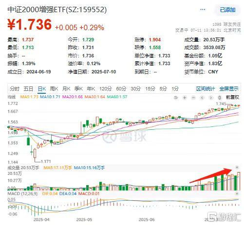Click the candlestick style icon
The image size is (244, 225).
[220, 98]
